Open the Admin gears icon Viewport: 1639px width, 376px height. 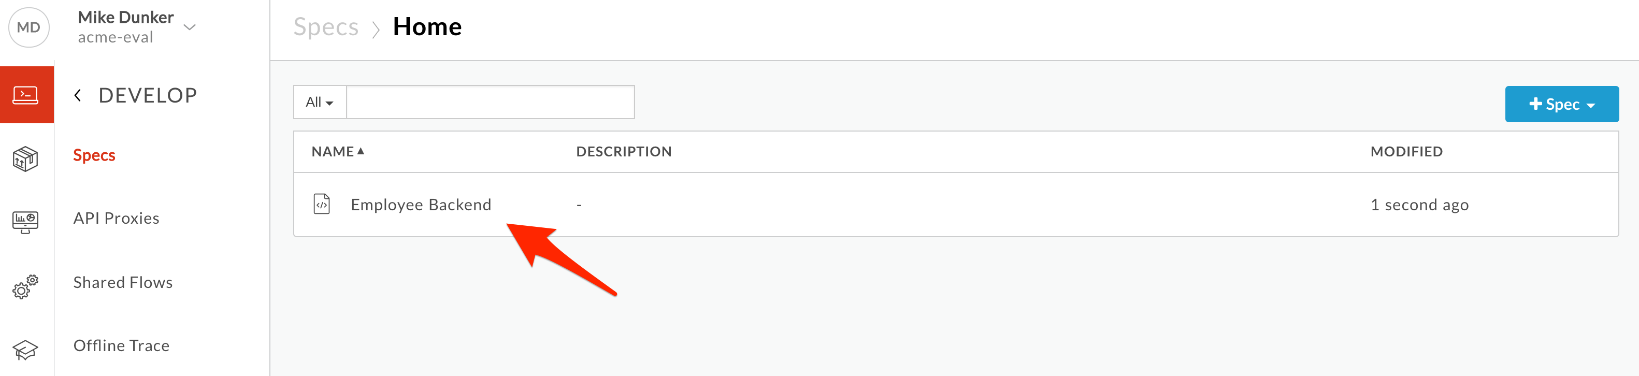click(25, 287)
